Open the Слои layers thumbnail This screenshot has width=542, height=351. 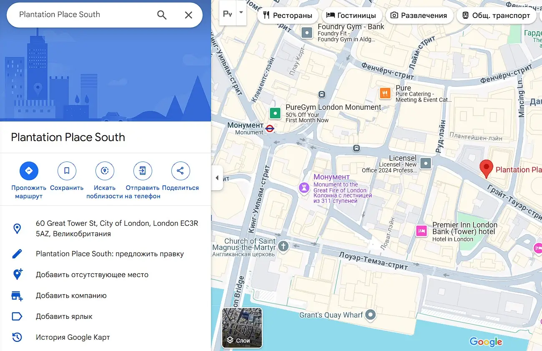pyautogui.click(x=242, y=328)
